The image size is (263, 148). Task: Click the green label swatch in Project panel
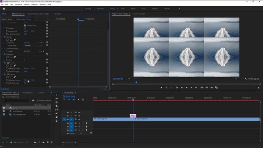[4, 111]
